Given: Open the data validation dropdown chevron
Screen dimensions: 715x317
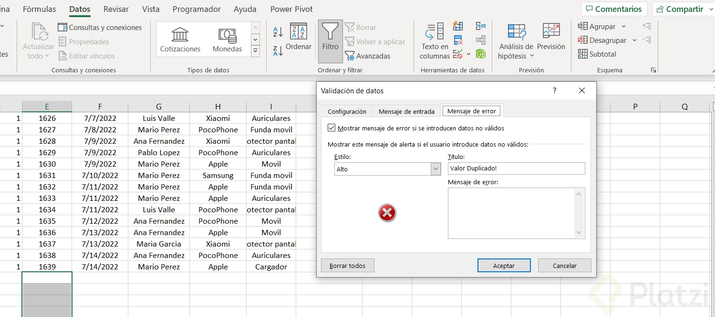Looking at the screenshot, I should point(469,54).
